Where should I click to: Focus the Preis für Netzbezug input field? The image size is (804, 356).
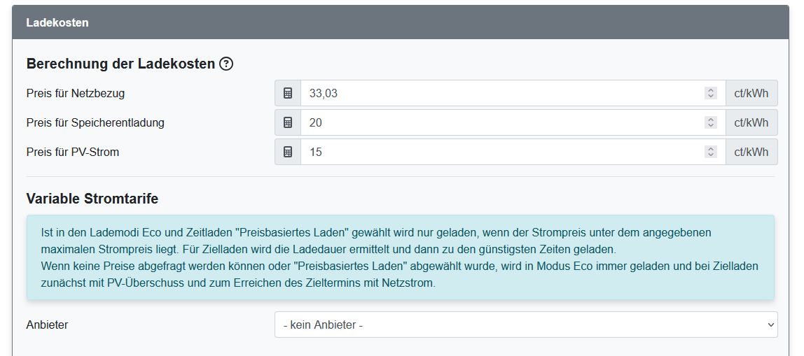501,93
